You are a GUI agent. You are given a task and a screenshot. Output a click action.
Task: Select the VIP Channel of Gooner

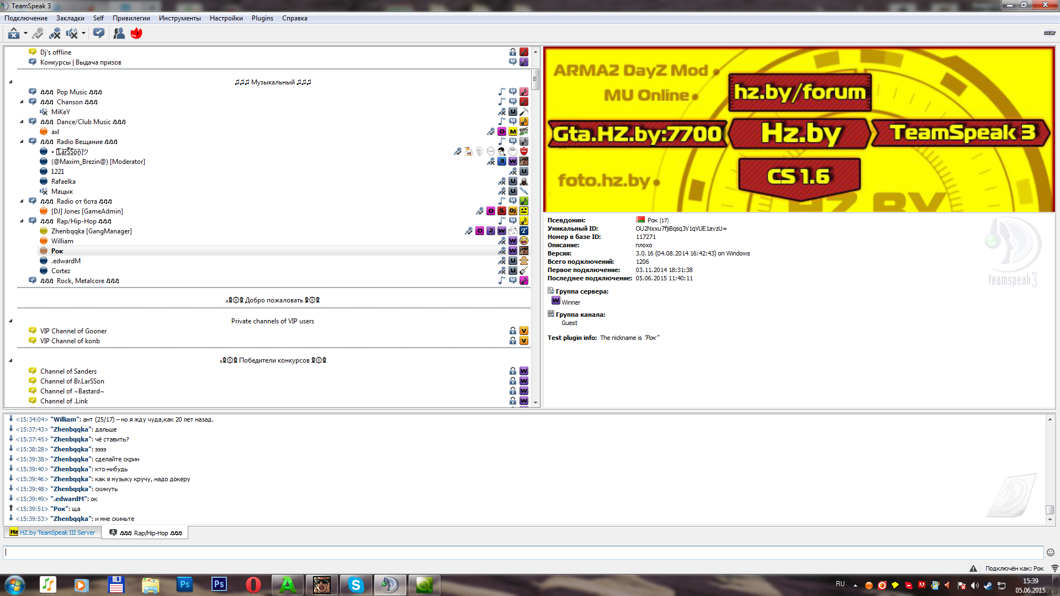[x=73, y=331]
